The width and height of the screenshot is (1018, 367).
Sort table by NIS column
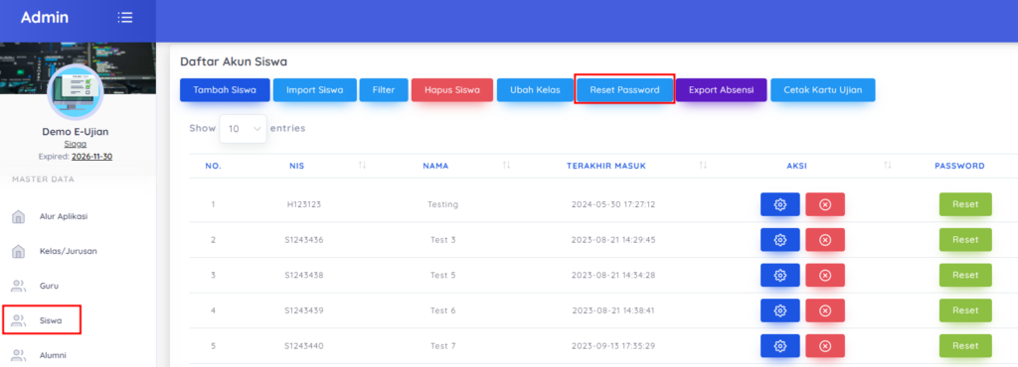(x=362, y=166)
